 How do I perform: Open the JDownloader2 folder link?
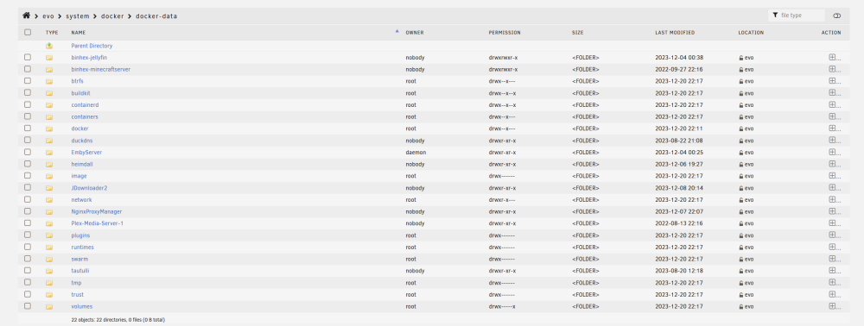pyautogui.click(x=89, y=188)
